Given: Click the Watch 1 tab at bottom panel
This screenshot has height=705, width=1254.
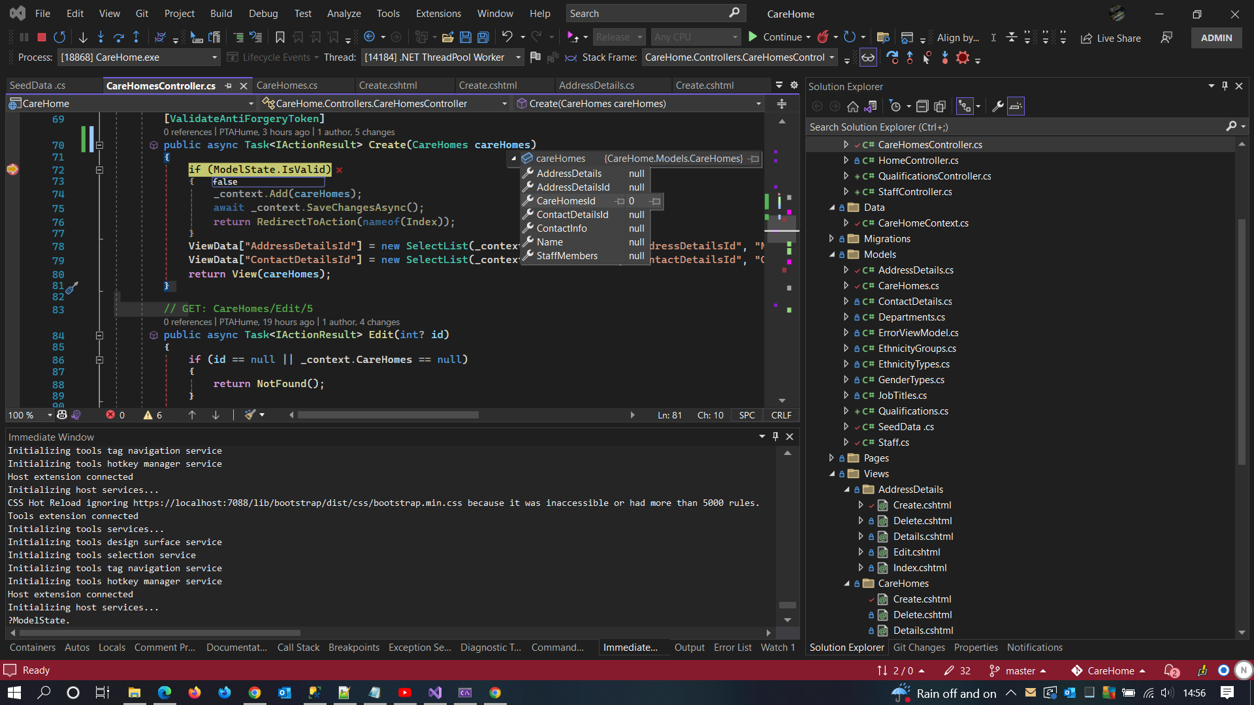Looking at the screenshot, I should (777, 648).
